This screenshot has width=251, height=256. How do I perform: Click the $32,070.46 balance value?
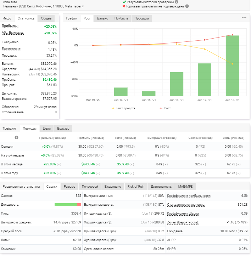(49, 64)
